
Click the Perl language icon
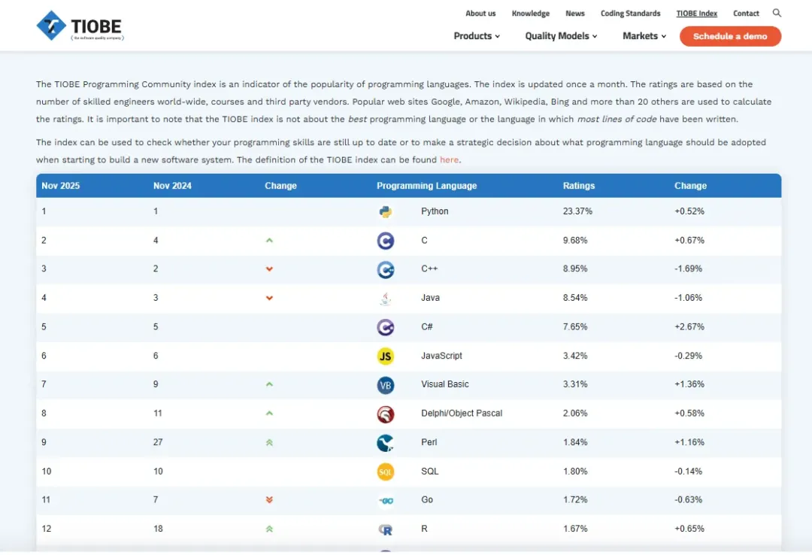pos(385,443)
